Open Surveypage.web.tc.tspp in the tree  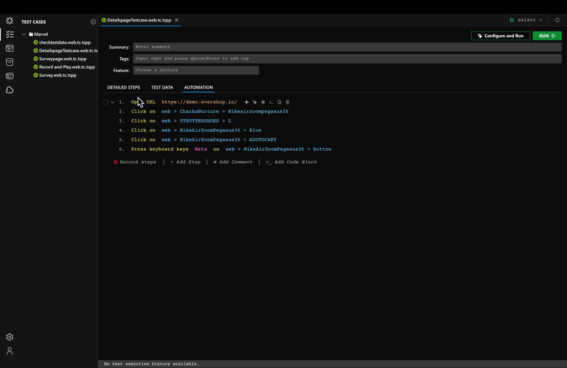pyautogui.click(x=63, y=59)
